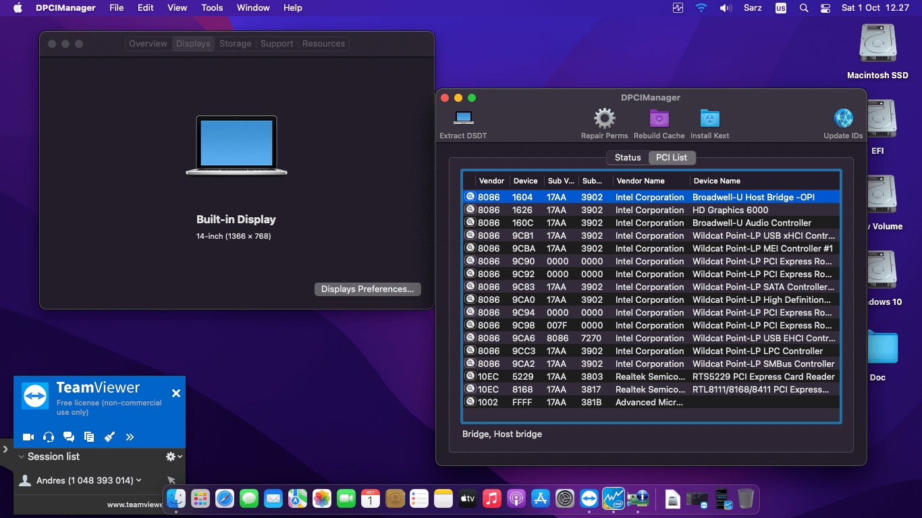Click the remote cursor icon beside Andres
The width and height of the screenshot is (922, 518).
[171, 480]
